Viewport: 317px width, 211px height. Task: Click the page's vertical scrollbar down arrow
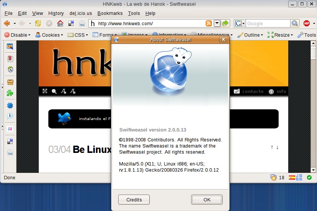coord(314,170)
